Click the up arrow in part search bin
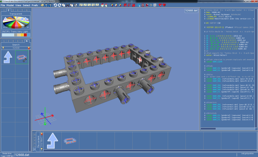 [x=8, y=57]
